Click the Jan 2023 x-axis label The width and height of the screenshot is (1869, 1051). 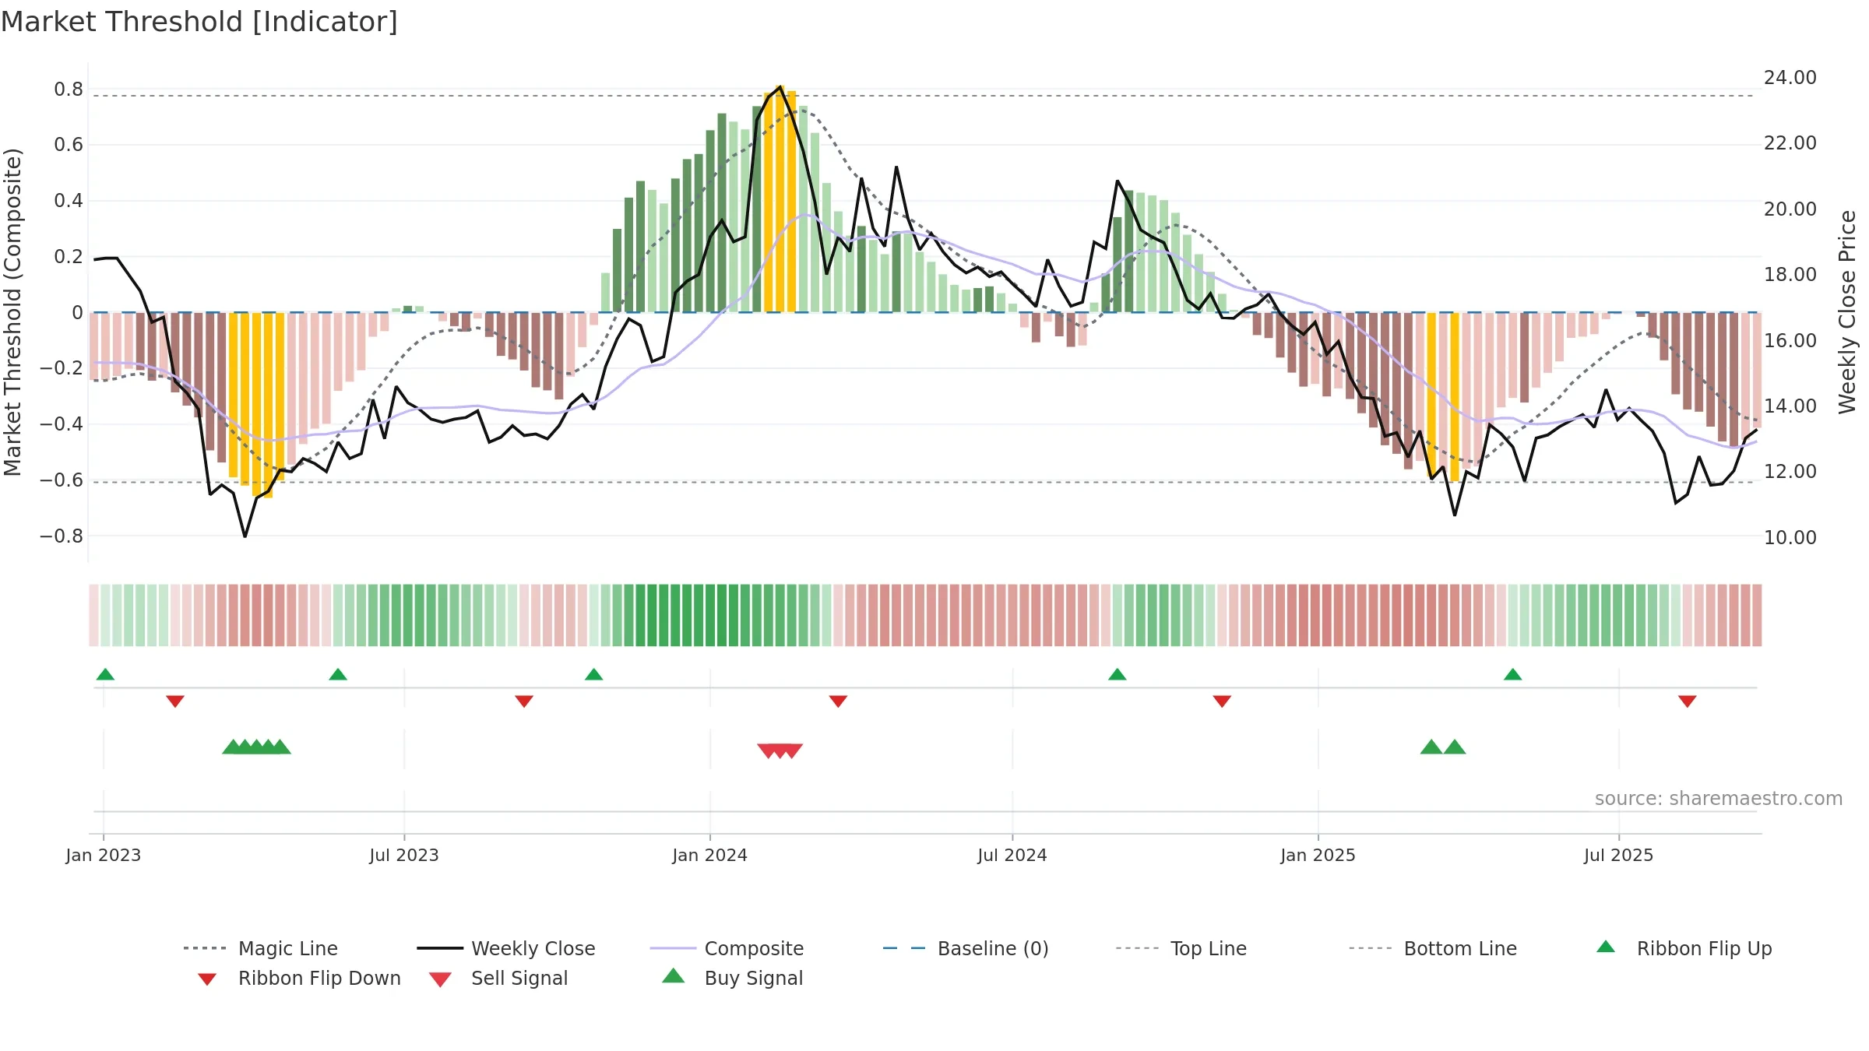coord(104,855)
